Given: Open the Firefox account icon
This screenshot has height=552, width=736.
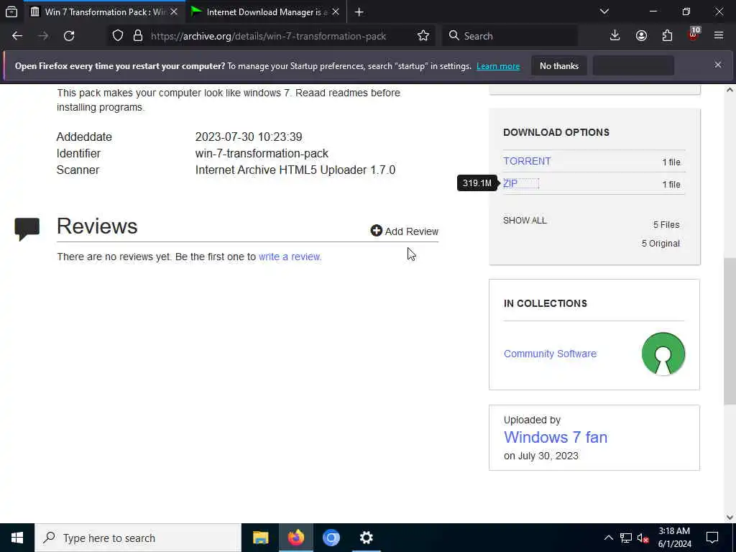Looking at the screenshot, I should pyautogui.click(x=641, y=36).
